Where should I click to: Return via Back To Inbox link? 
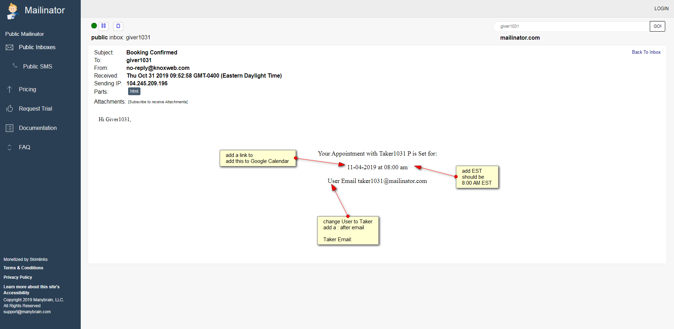tap(646, 52)
